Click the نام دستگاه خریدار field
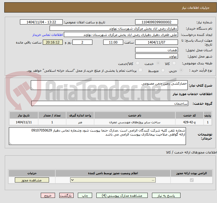Screen dimensions: 217x203 pyautogui.click(x=113, y=28)
